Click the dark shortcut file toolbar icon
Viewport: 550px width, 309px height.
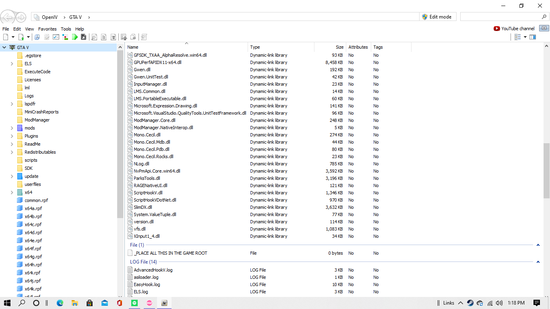84,37
